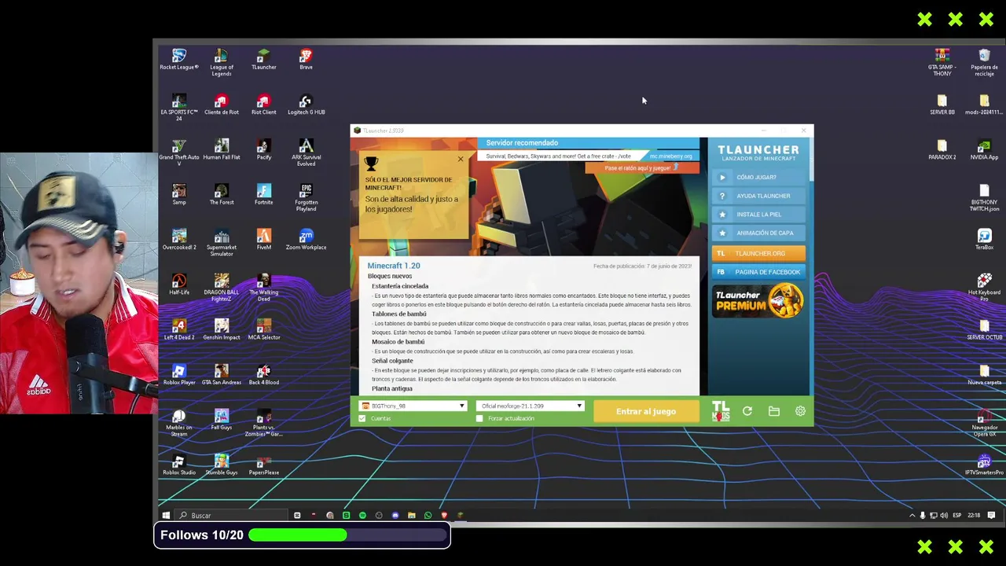The width and height of the screenshot is (1006, 566).
Task: Open Rocket League desktop icon
Action: click(179, 60)
